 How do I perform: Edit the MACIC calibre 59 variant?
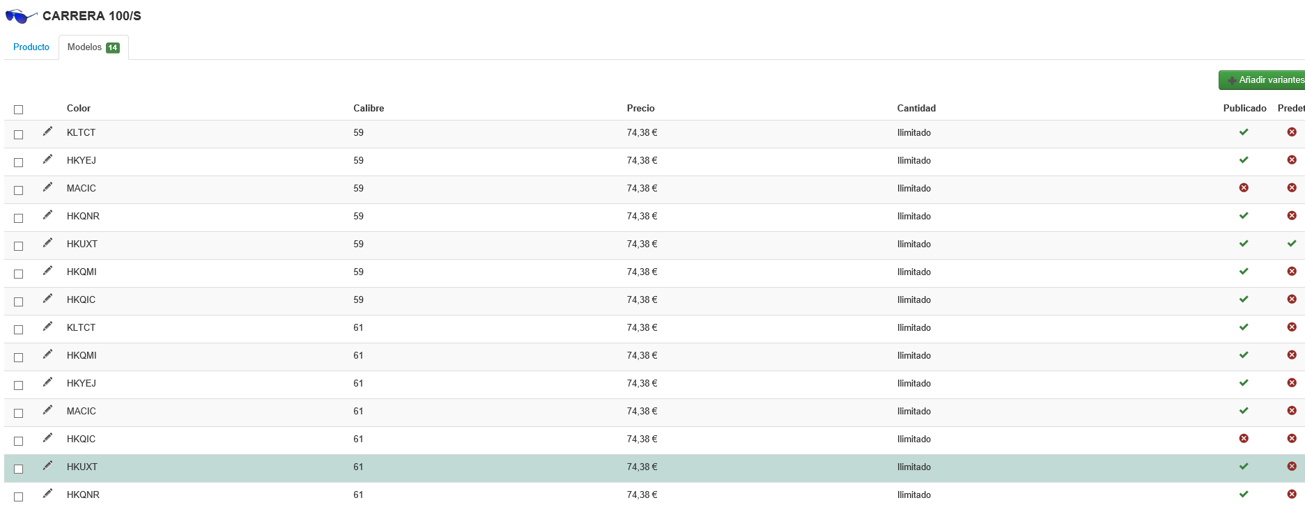(x=47, y=187)
